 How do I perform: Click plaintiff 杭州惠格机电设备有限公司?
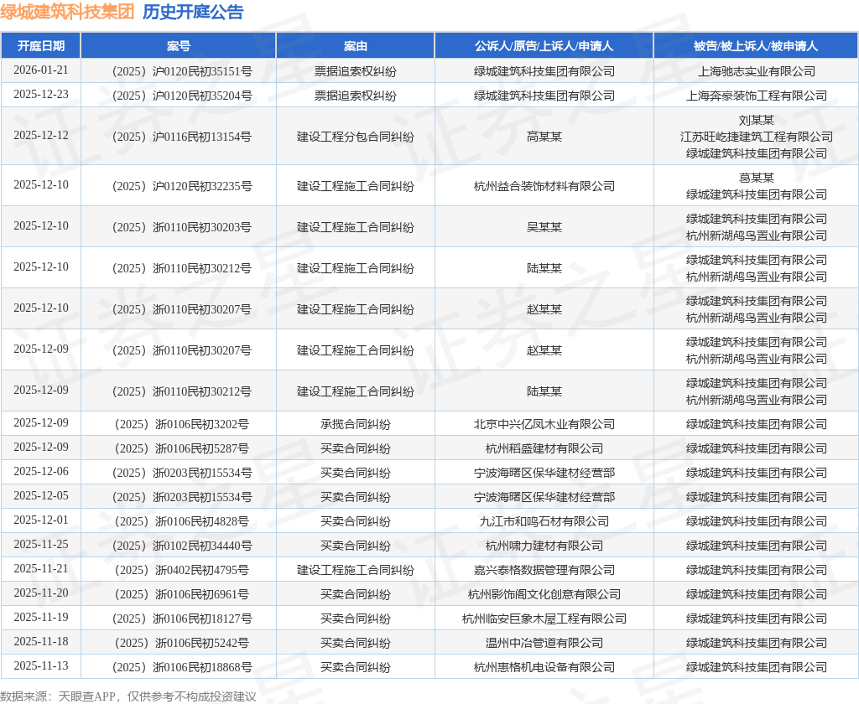(544, 667)
